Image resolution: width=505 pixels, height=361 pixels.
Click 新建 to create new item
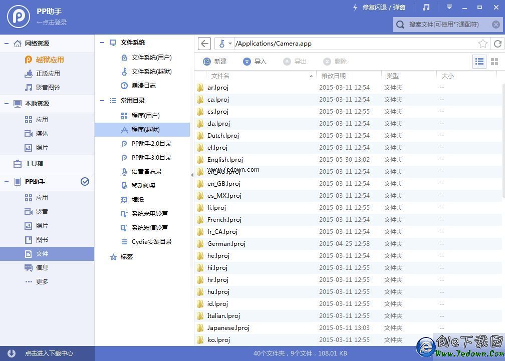(x=215, y=61)
